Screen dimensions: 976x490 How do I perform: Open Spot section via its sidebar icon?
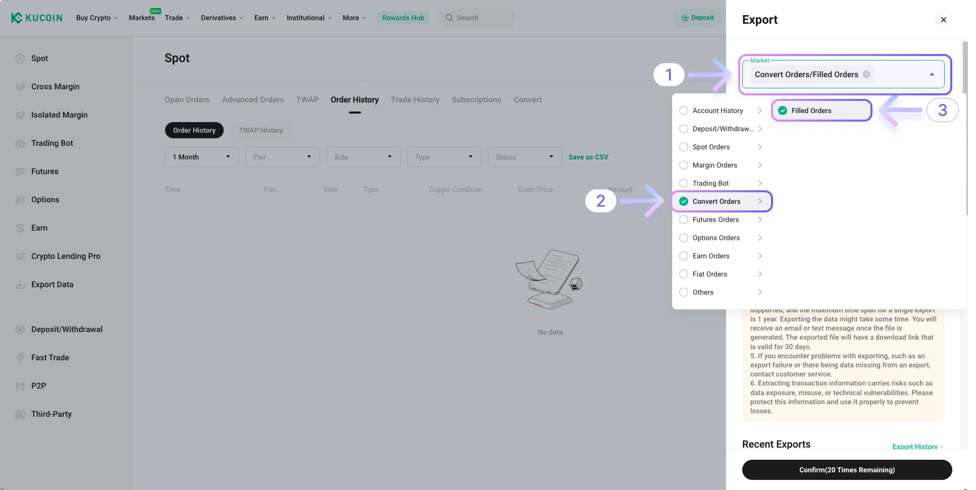(x=20, y=59)
